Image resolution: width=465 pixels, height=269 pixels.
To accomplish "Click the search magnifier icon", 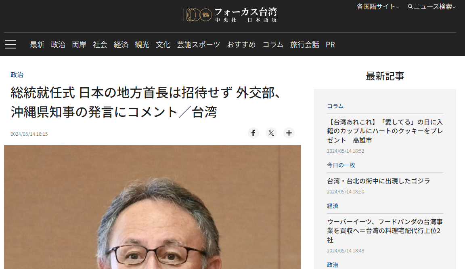I will [x=411, y=6].
